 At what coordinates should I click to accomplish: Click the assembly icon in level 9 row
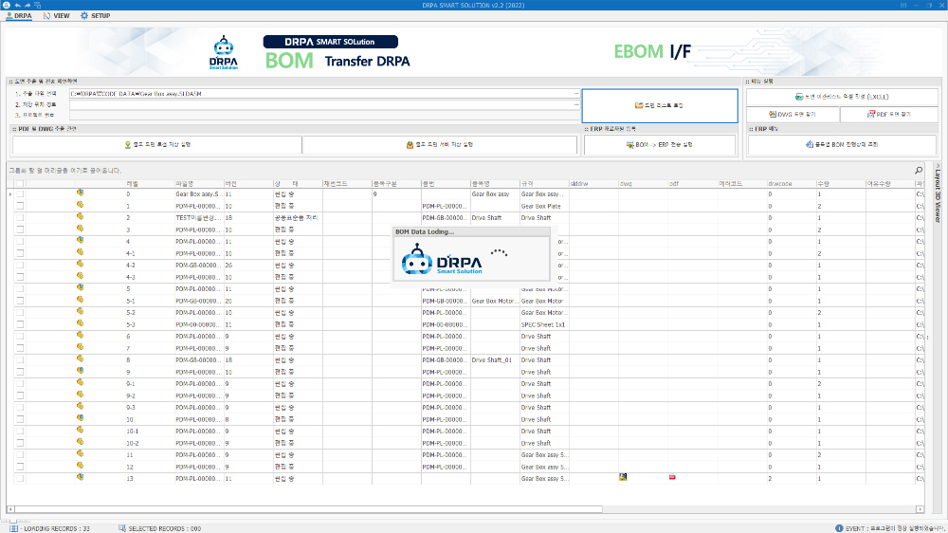pos(80,371)
